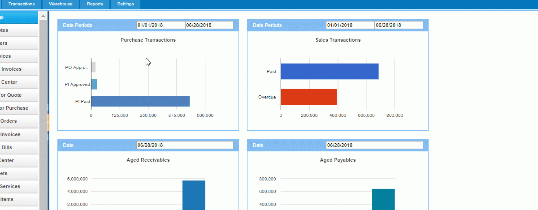Select the PI Approved light blue bar
Viewport: 538px width, 210px height.
click(x=94, y=84)
